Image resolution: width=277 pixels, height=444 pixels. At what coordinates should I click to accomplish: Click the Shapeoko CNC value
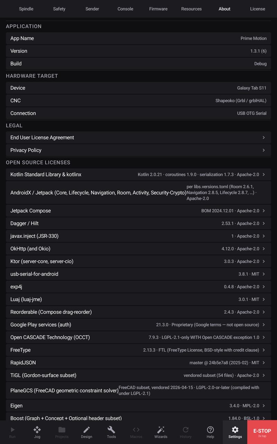pos(241,101)
